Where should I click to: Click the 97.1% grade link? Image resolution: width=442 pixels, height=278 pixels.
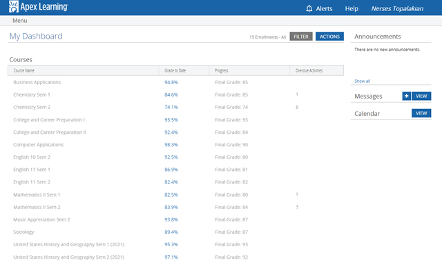pos(171,257)
